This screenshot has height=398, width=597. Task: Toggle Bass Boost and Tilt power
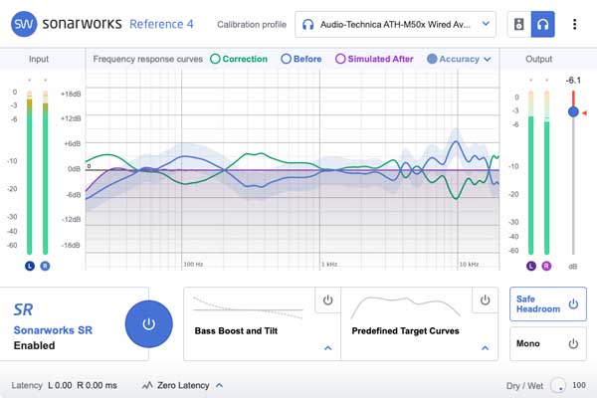[x=327, y=300]
